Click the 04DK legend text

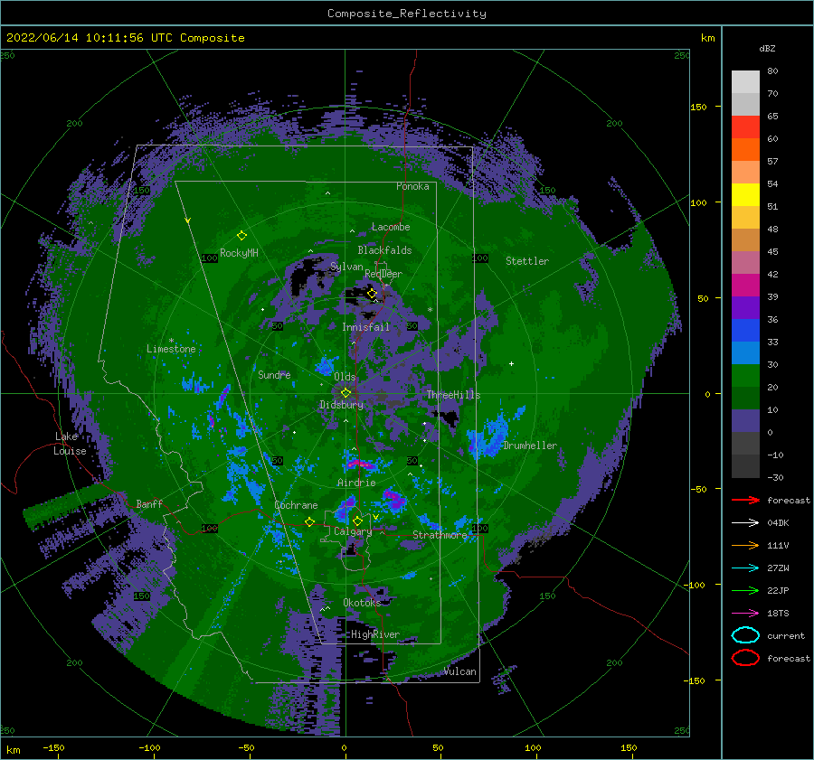pos(778,523)
